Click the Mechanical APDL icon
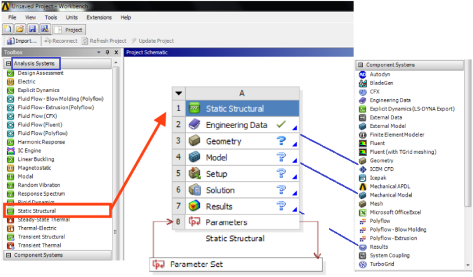Image resolution: width=473 pixels, height=277 pixels. (362, 187)
